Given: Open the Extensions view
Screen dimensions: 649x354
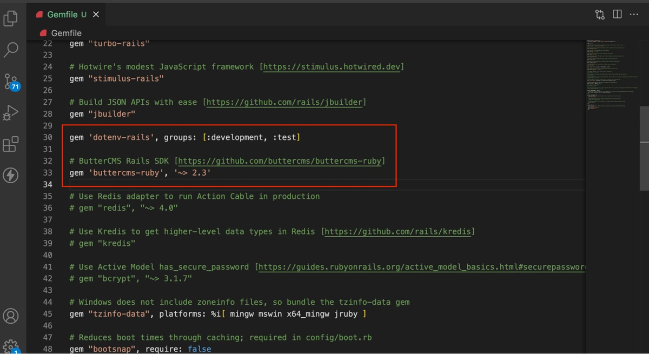Looking at the screenshot, I should coord(11,144).
